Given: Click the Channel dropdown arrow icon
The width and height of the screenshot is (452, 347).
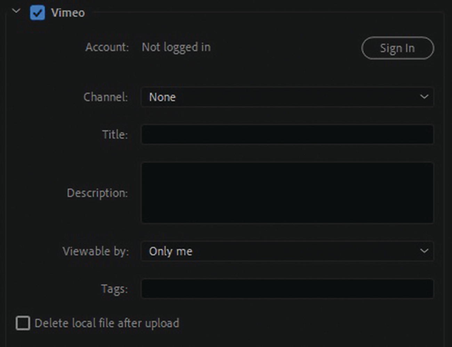Looking at the screenshot, I should (424, 97).
